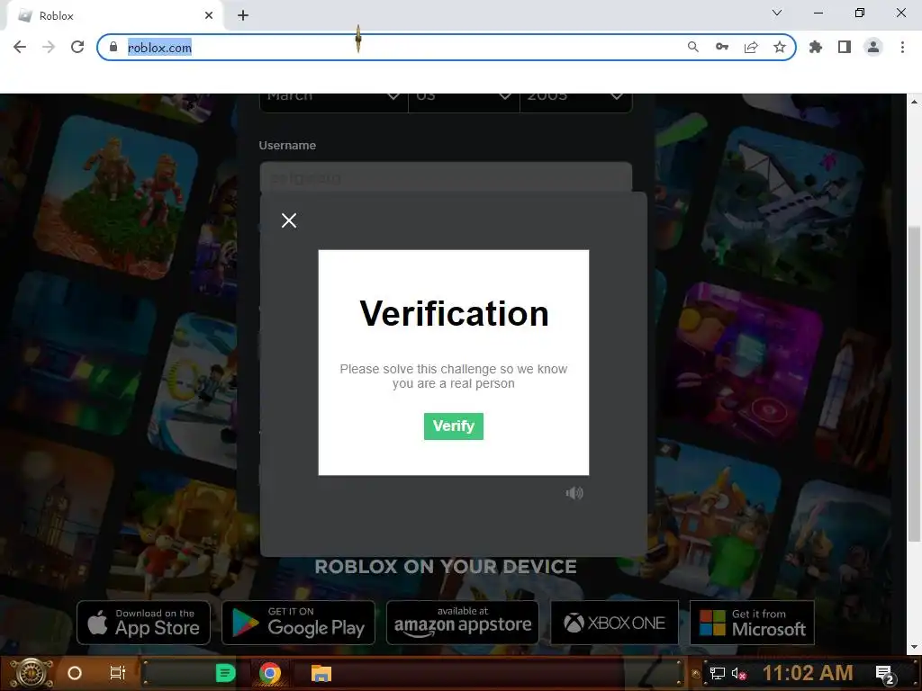Open the Chrome profile avatar
Viewport: 922px width, 691px height.
pos(873,47)
